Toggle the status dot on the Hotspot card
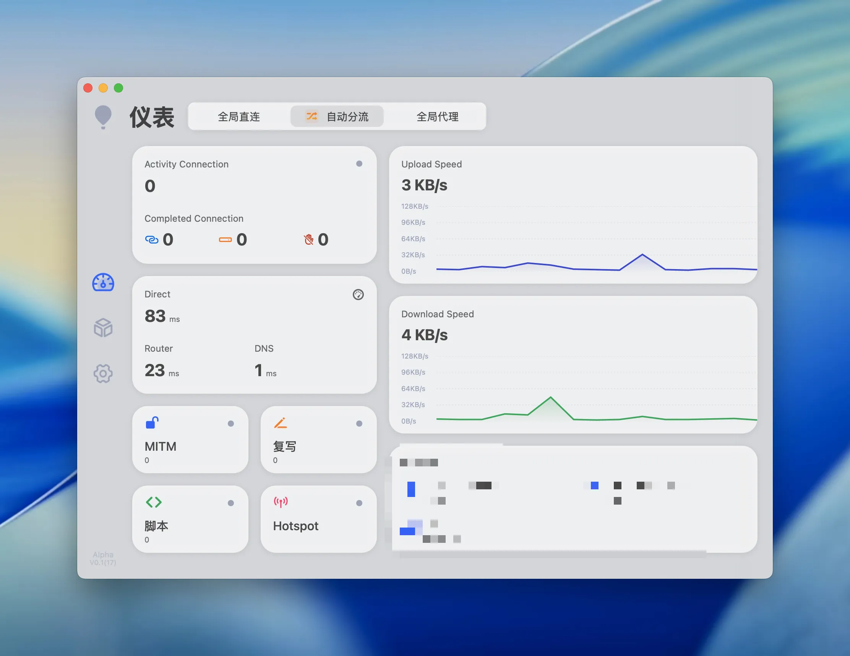The height and width of the screenshot is (656, 850). (359, 503)
